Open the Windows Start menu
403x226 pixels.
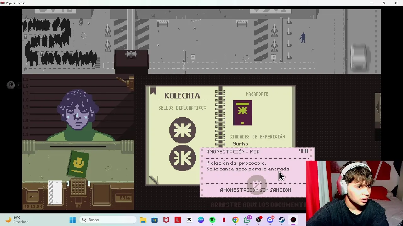[x=72, y=220]
